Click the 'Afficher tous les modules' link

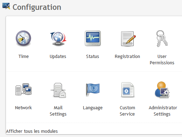coord(32,131)
